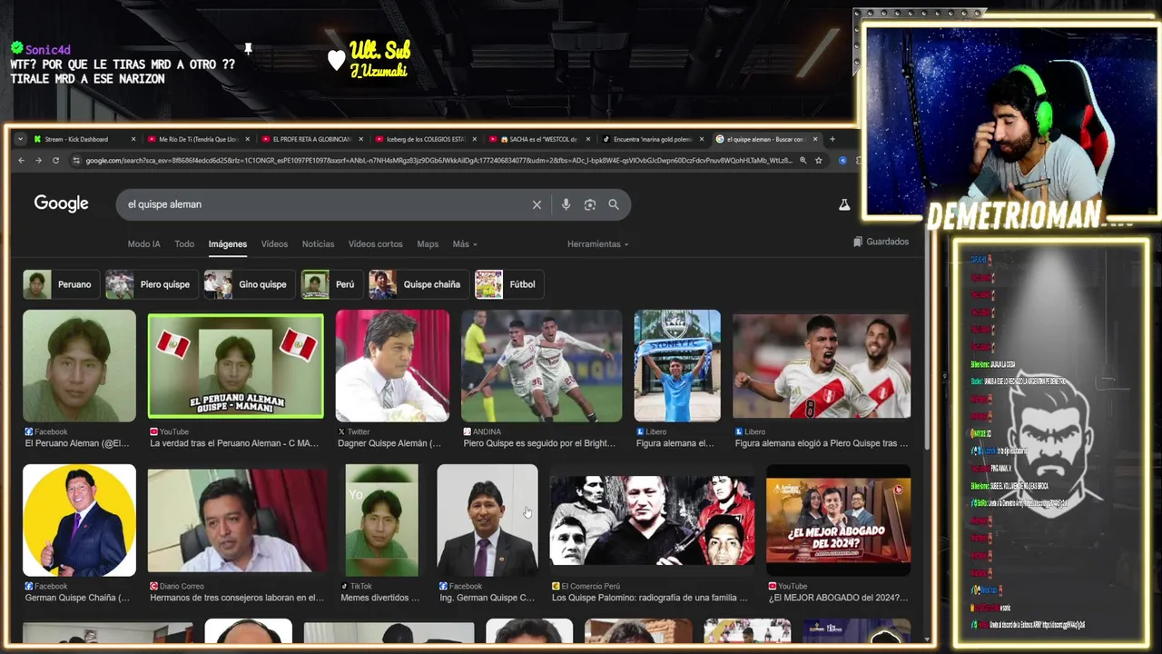Expand the Más filter dropdown

click(x=464, y=244)
